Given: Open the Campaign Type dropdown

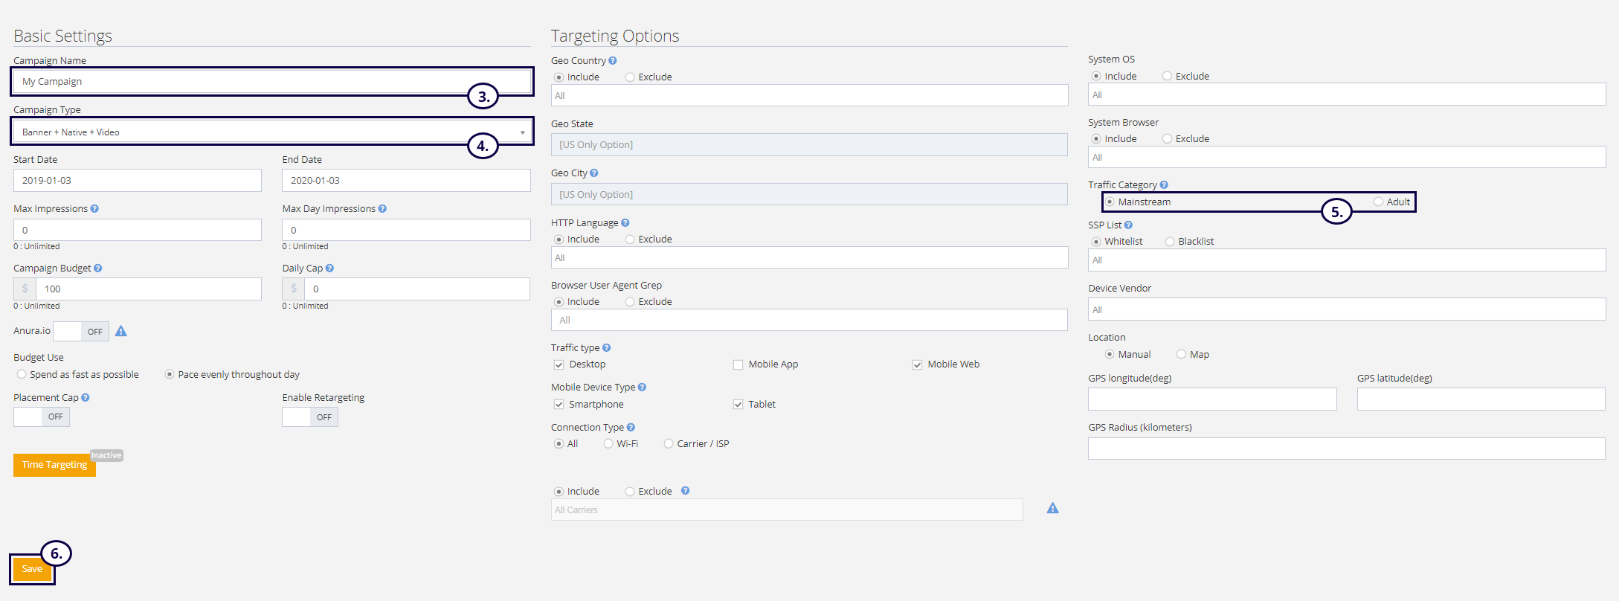Looking at the screenshot, I should click(272, 132).
